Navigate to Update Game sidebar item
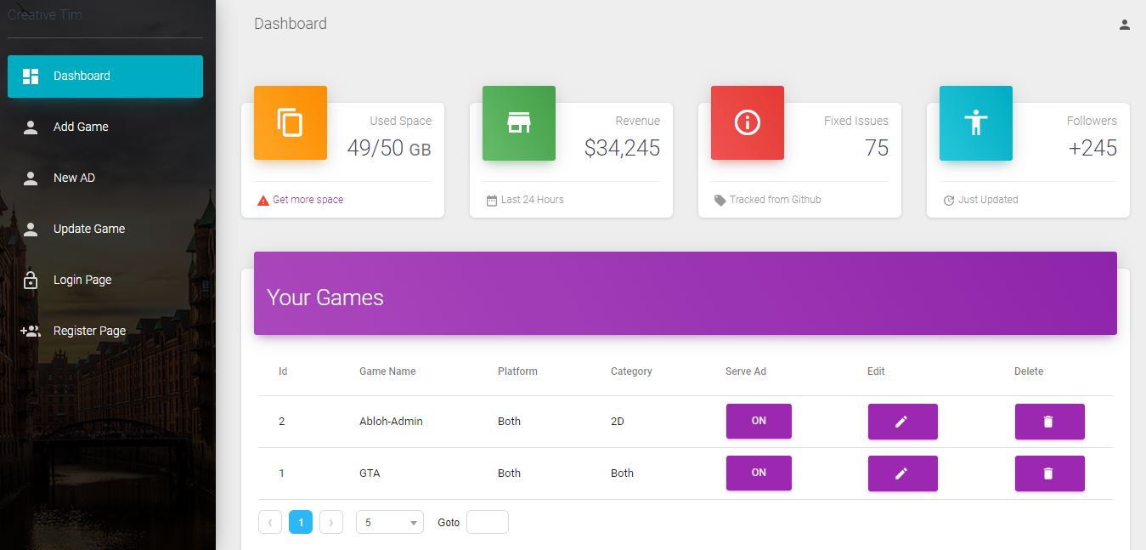 pyautogui.click(x=88, y=229)
